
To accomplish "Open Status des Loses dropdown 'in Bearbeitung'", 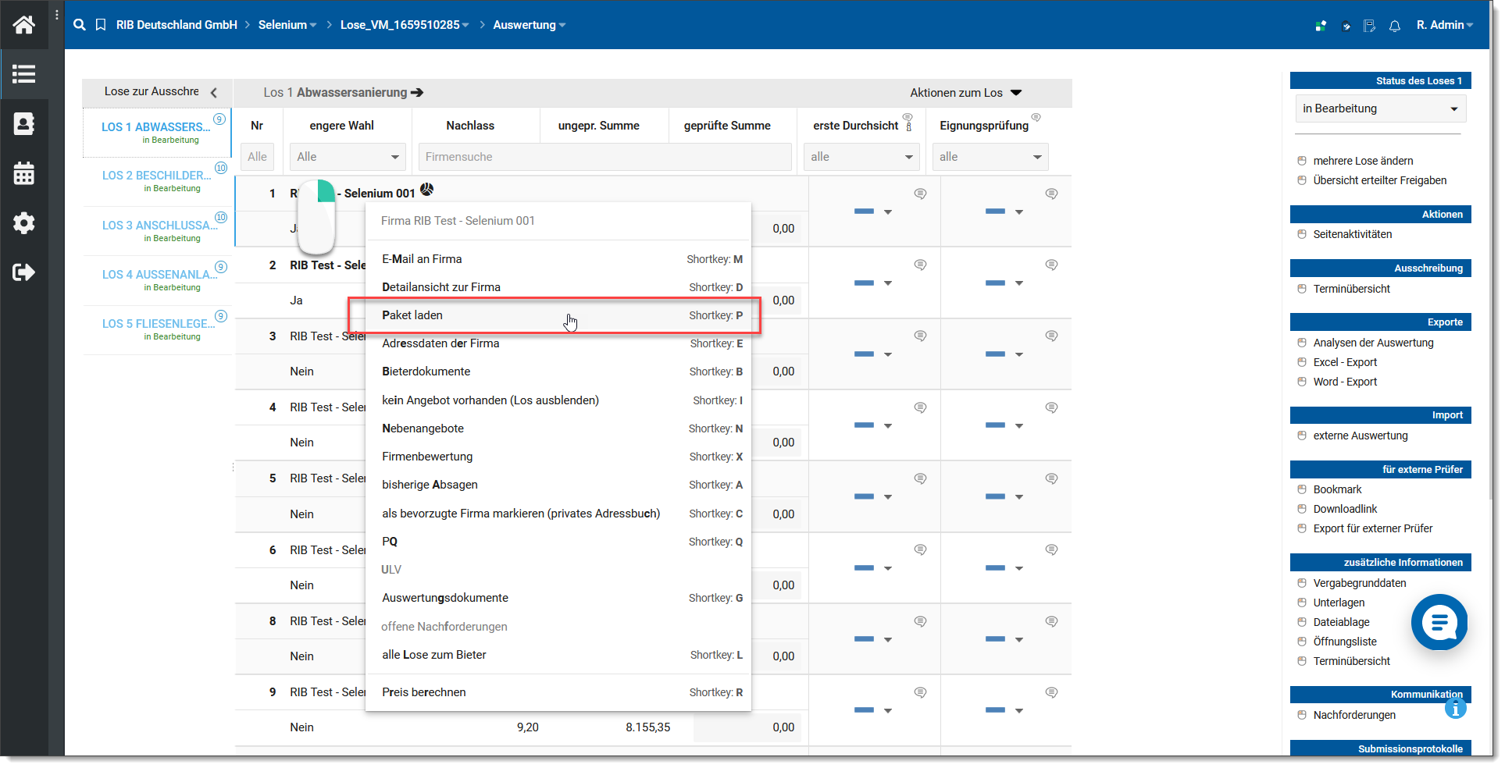I will pos(1380,108).
